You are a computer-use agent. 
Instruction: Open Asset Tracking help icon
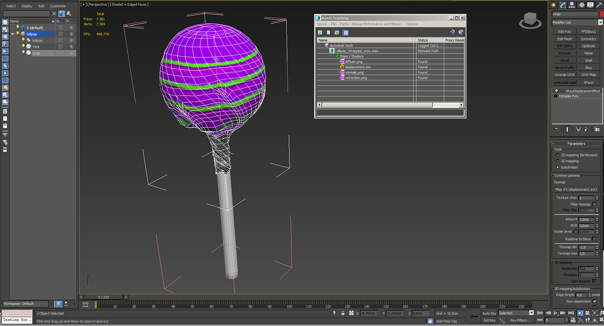click(x=452, y=32)
